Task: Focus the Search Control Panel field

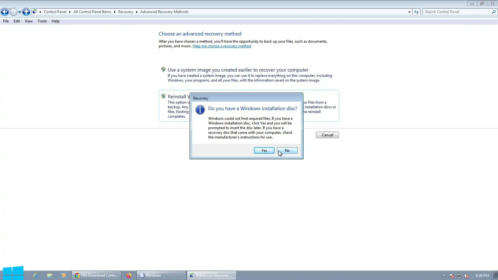Action: (x=457, y=12)
